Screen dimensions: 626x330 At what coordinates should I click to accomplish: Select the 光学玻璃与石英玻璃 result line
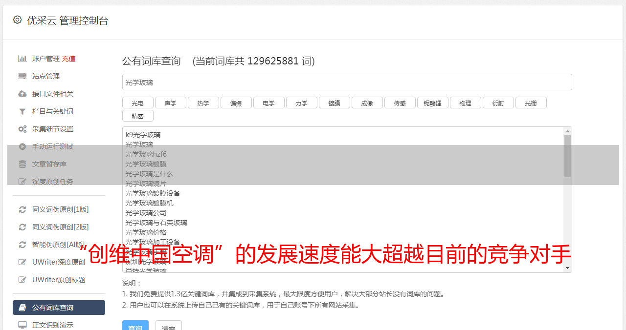coord(156,223)
